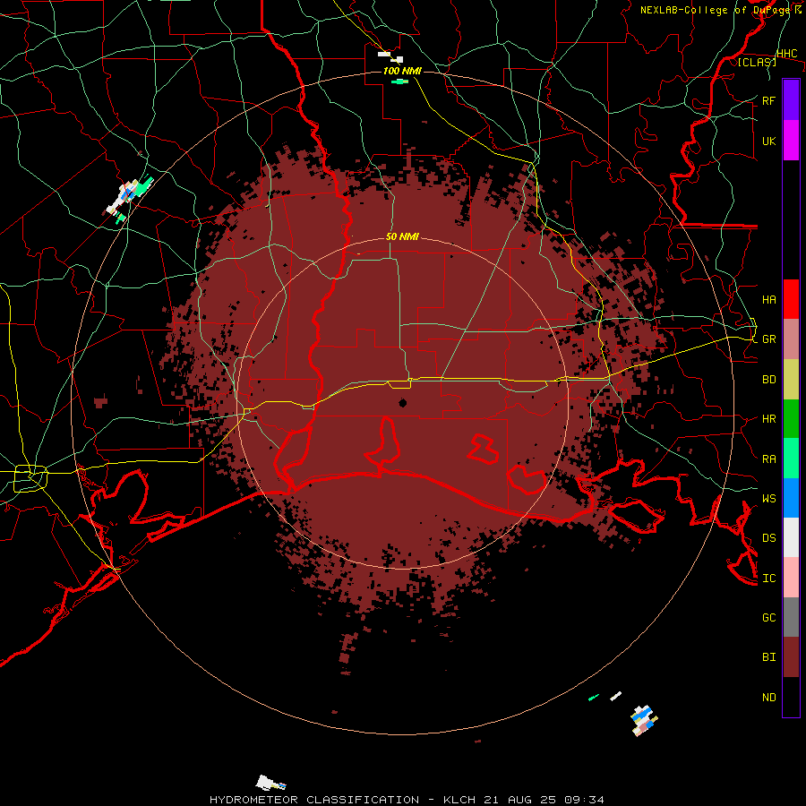Click the UK magenta legend swatch
Screen dimensions: 806x806
tap(791, 141)
